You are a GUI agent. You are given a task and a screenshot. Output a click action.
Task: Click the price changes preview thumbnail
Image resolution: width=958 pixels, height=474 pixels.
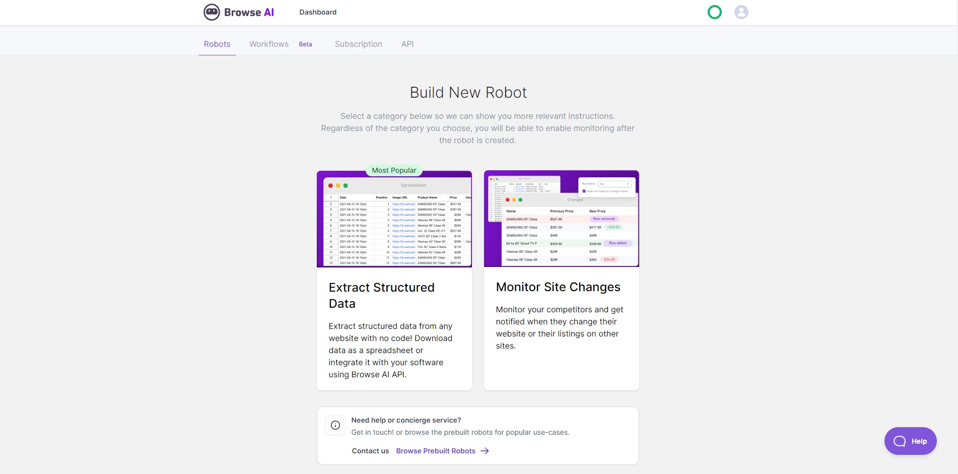(562, 219)
